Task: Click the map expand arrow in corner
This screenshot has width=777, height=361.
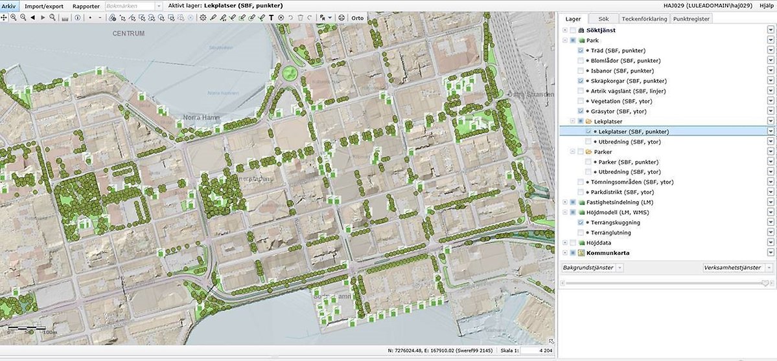Action: pyautogui.click(x=551, y=341)
